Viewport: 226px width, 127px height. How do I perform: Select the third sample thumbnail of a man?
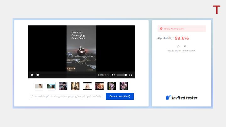click(63, 86)
